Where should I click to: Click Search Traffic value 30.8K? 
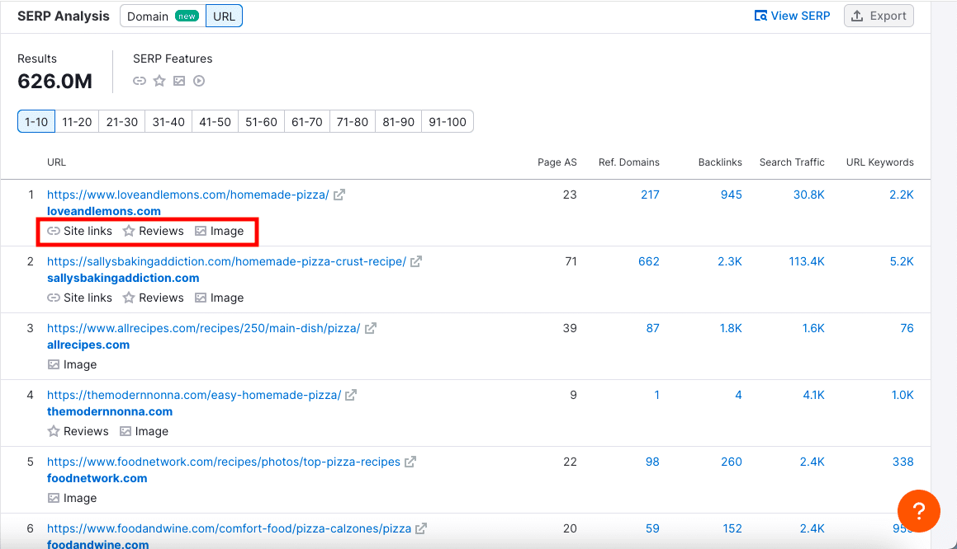(808, 195)
